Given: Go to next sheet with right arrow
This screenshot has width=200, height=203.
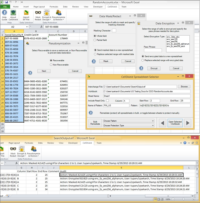Looking at the screenshot, I should pyautogui.click(x=188, y=123).
